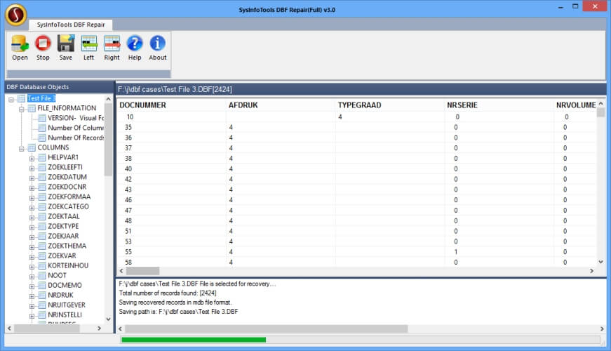The width and height of the screenshot is (611, 351).
Task: Collapse the COLUMNS tree node
Action: coord(22,147)
